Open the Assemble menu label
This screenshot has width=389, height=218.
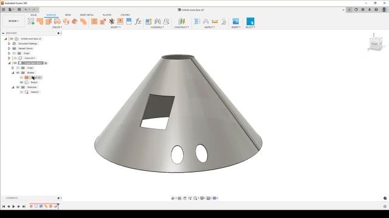(x=157, y=27)
